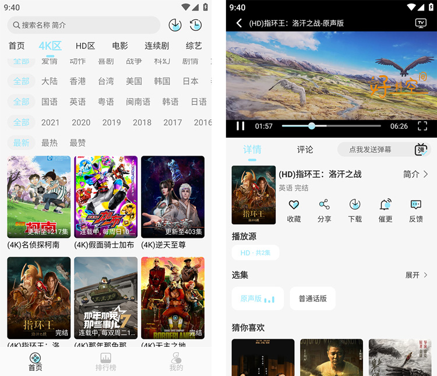Screen dimensions: 437x376
Task: Share the movie via share icon
Action: point(324,205)
